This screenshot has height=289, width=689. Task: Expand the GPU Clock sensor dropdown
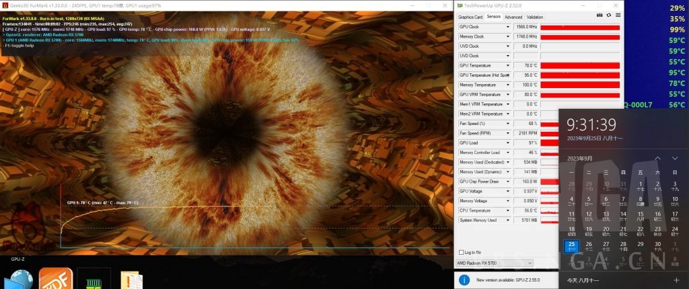(508, 27)
